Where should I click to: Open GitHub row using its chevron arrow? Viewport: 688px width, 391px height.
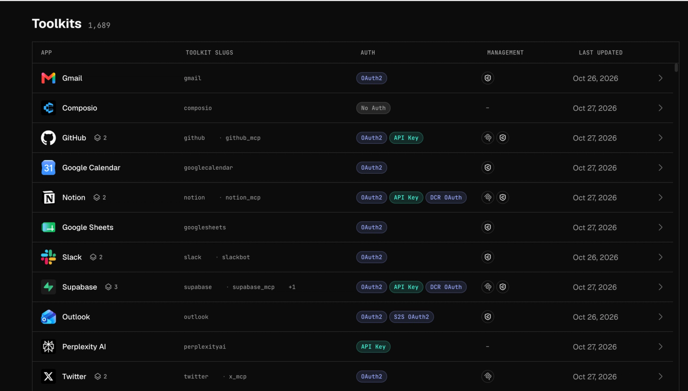click(660, 138)
